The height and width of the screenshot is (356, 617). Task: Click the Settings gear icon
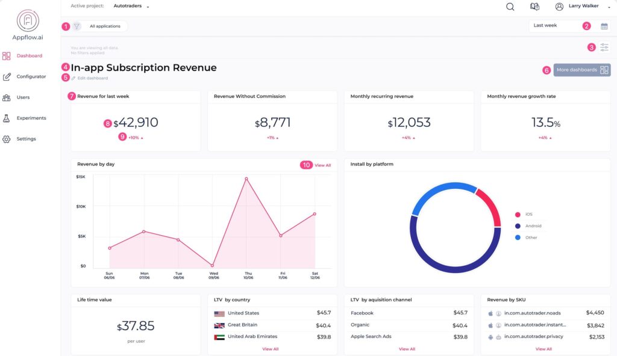(6, 139)
